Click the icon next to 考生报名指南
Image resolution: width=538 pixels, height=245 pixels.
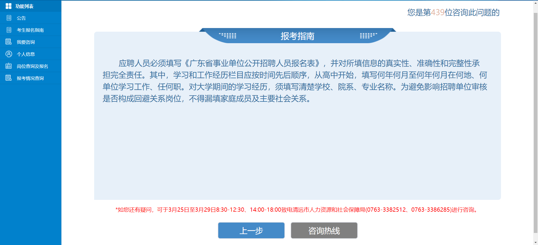point(9,30)
